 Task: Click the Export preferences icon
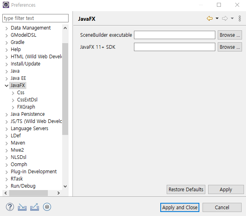(x=35, y=207)
